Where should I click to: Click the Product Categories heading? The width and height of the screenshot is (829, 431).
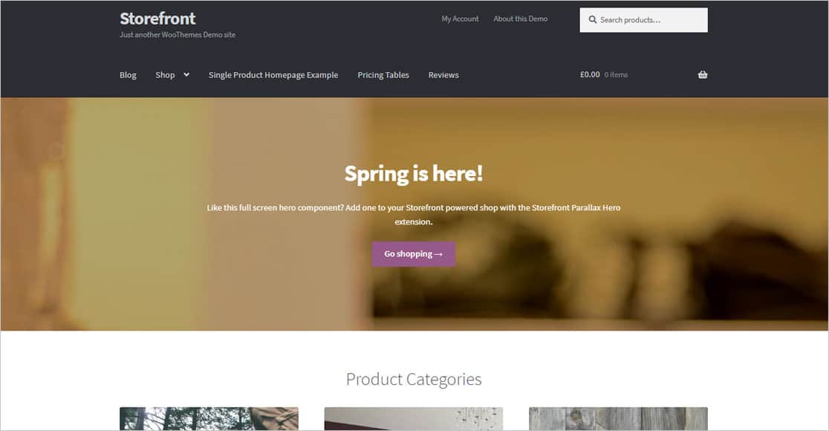pos(414,379)
